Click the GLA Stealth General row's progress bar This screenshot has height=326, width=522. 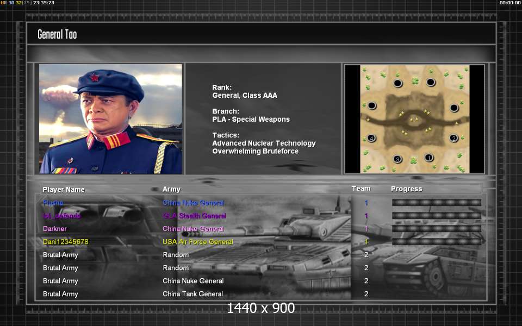(x=437, y=216)
